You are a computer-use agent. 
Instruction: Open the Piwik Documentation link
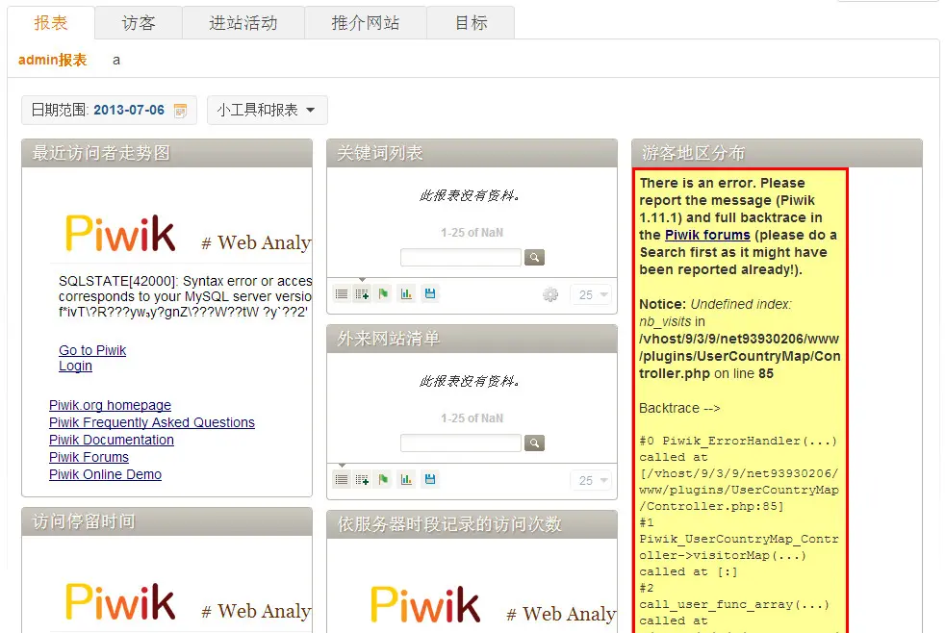(112, 440)
